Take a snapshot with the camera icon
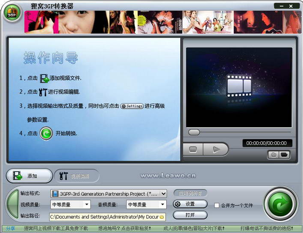 coord(273,155)
